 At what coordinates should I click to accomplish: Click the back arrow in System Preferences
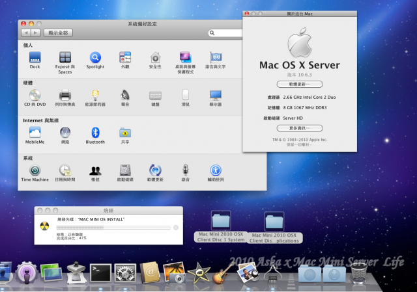[26, 33]
